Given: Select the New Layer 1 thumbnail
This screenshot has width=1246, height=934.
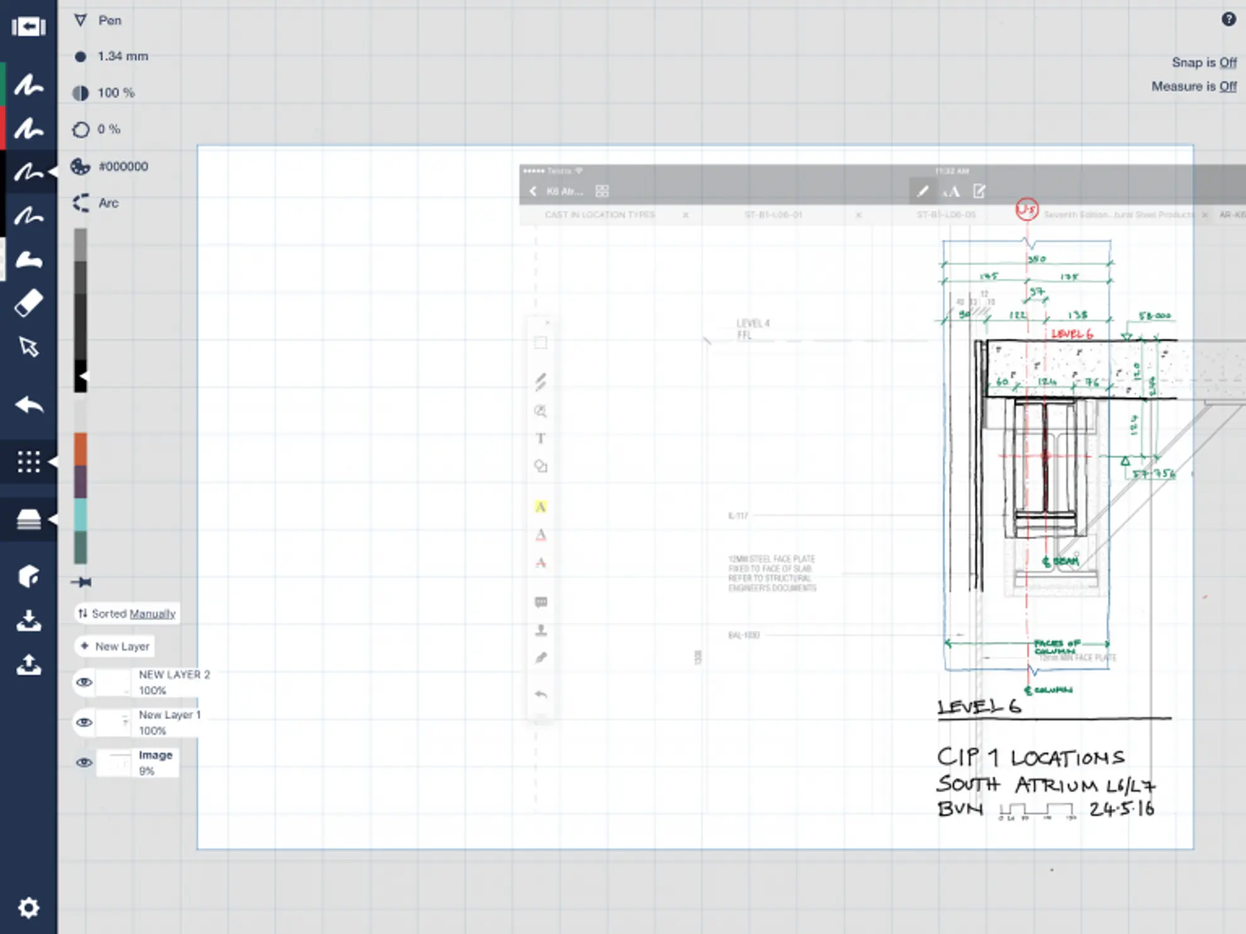Looking at the screenshot, I should click(x=115, y=723).
